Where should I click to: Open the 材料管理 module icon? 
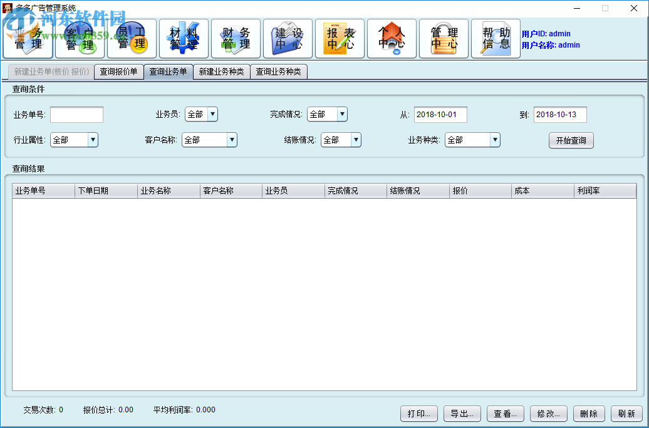[x=184, y=38]
